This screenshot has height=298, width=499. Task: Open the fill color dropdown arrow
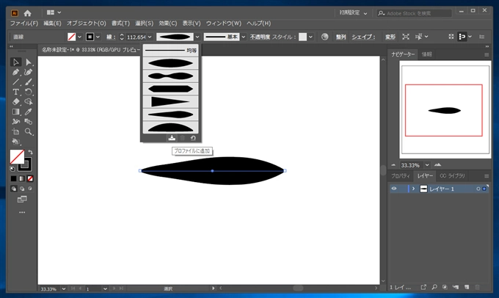79,37
